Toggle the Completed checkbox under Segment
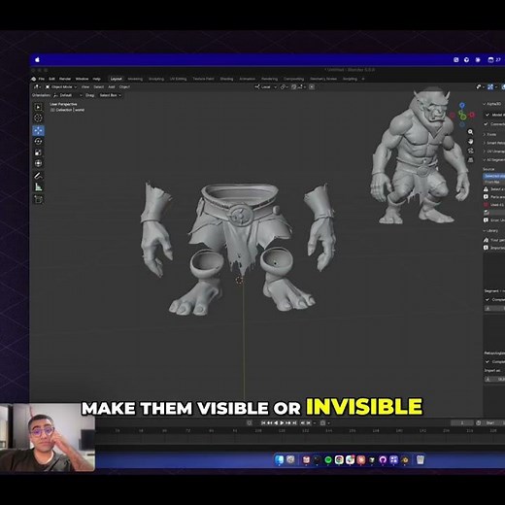505x505 pixels. click(488, 300)
